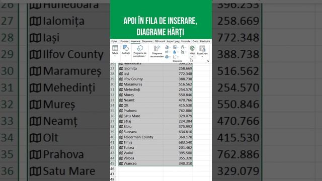
Task: Select row header 46 in small sheet
Action: (112, 169)
